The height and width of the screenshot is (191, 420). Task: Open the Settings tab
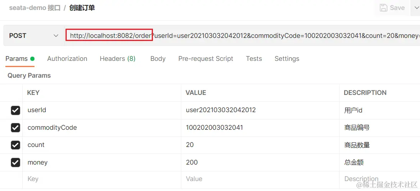287,59
